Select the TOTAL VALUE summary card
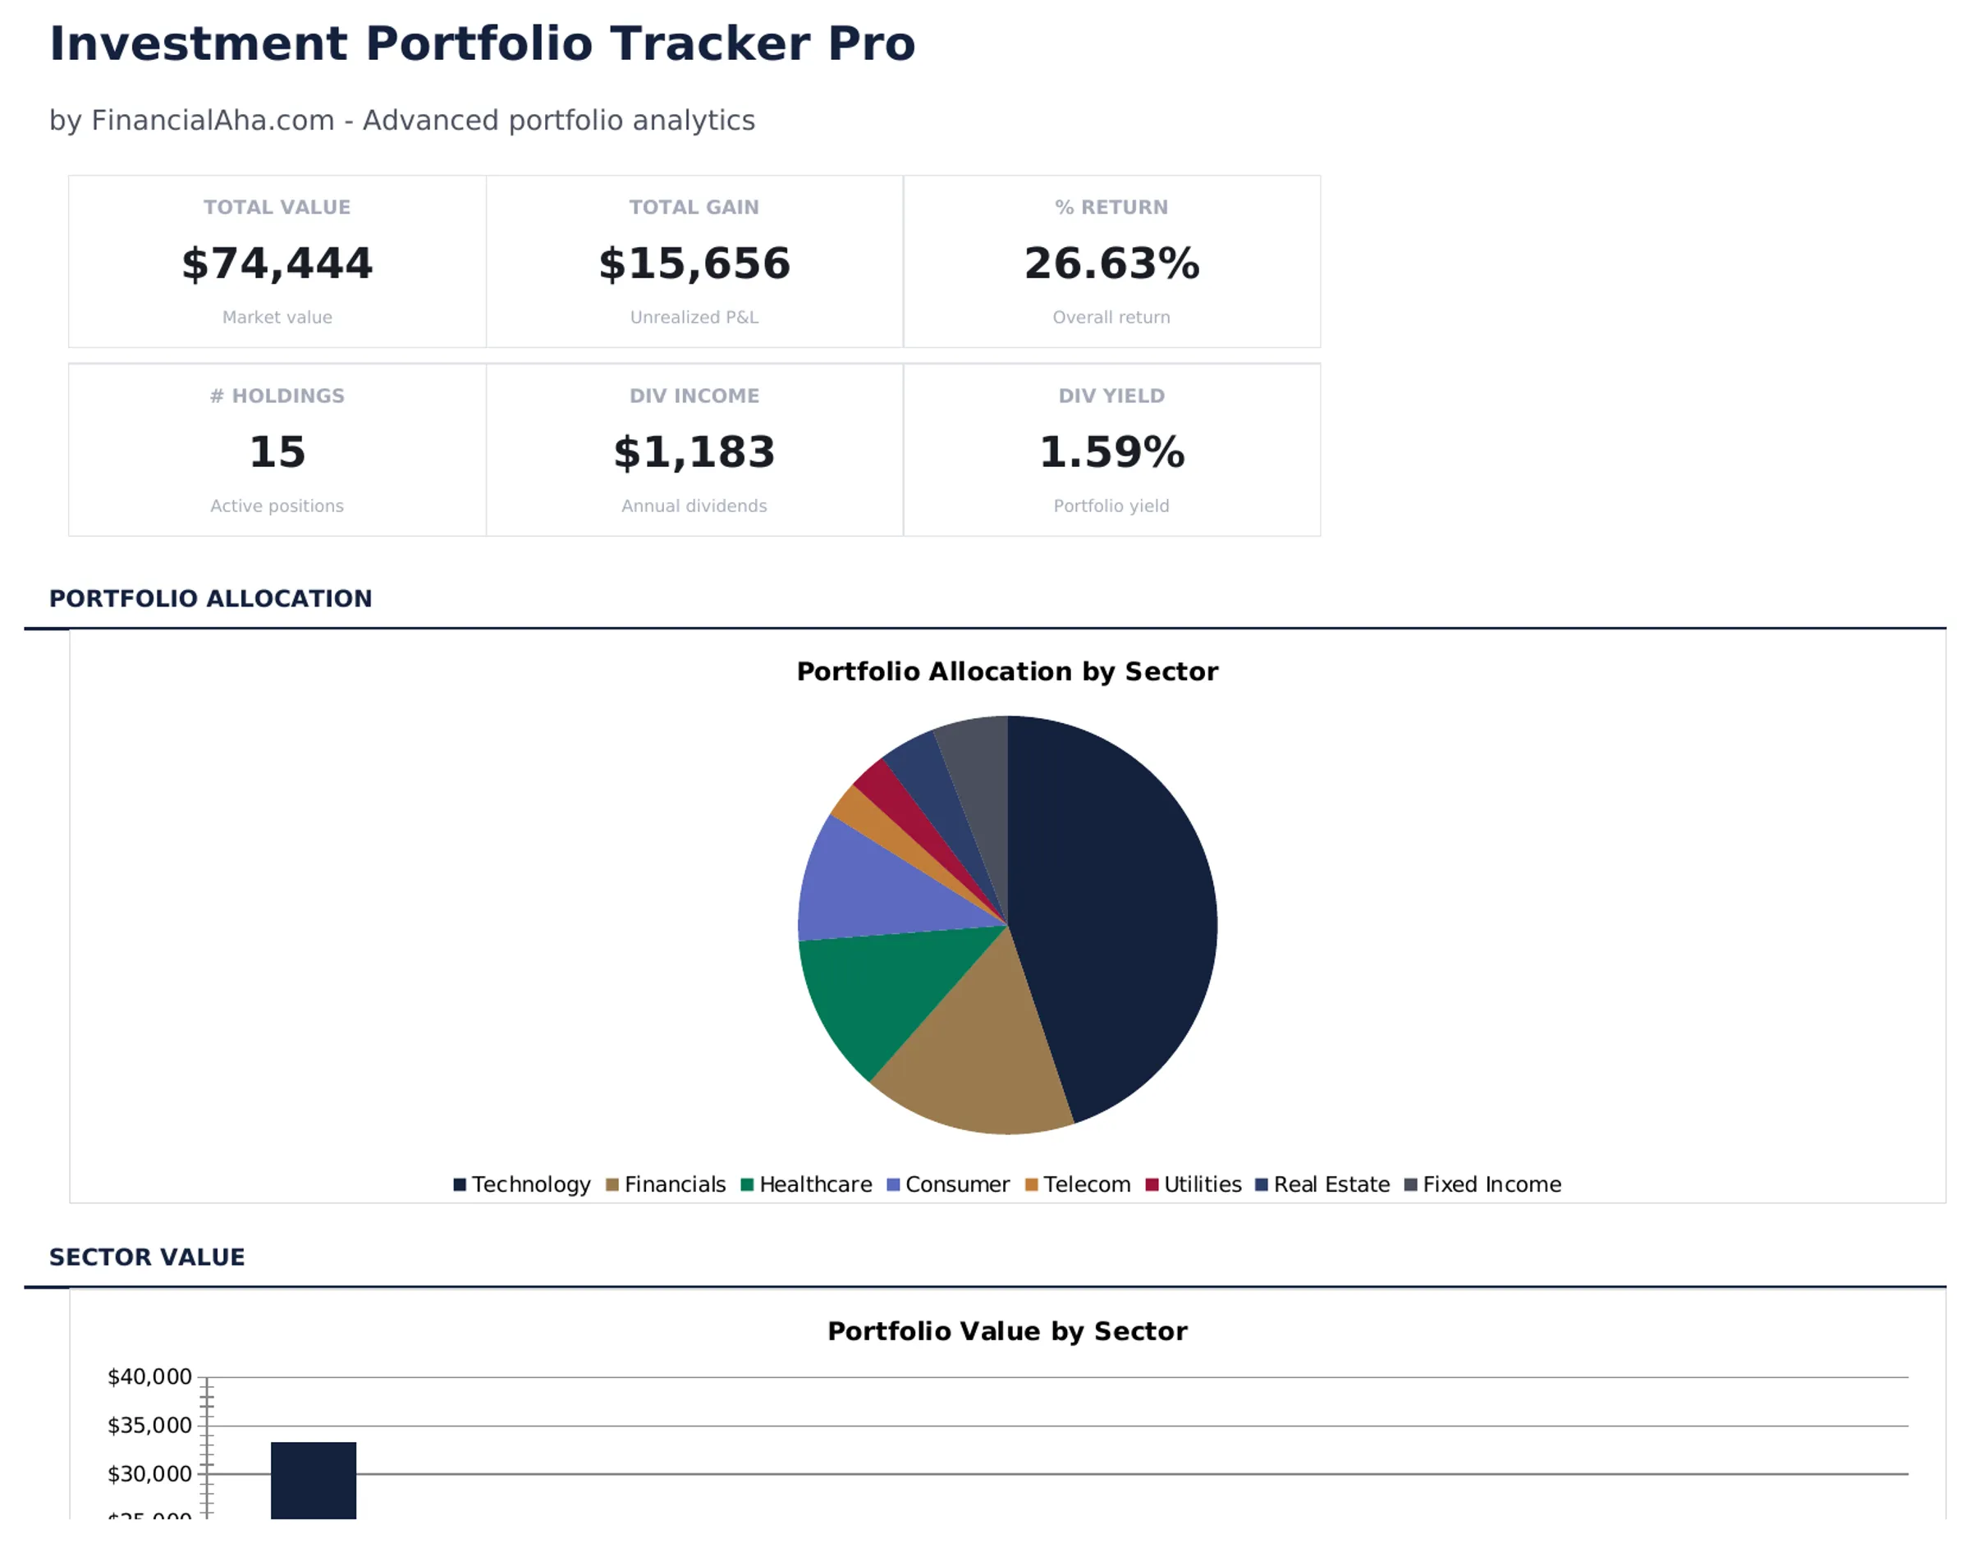The width and height of the screenshot is (1970, 1543). click(x=277, y=262)
